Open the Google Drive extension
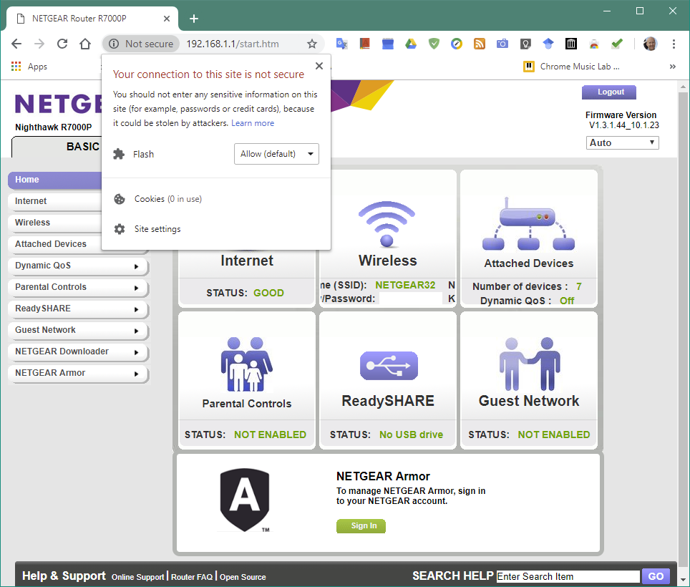This screenshot has height=587, width=690. pos(411,44)
